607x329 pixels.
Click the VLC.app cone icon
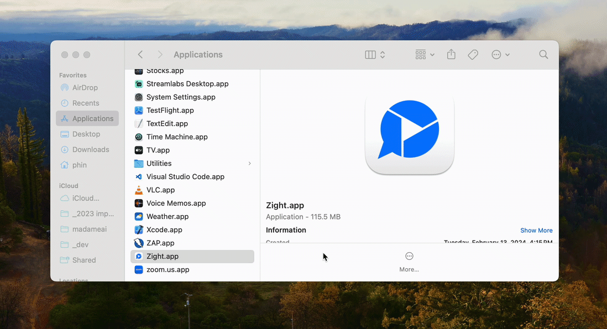[x=139, y=190]
